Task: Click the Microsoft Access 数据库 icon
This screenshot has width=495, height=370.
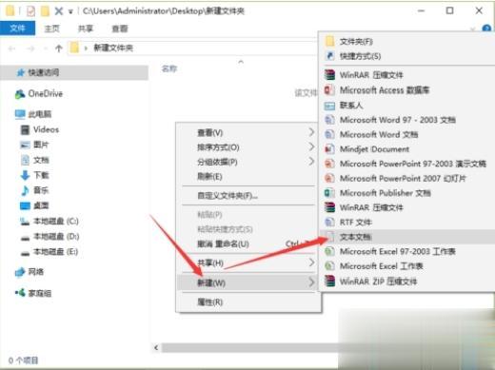Action: coord(329,90)
